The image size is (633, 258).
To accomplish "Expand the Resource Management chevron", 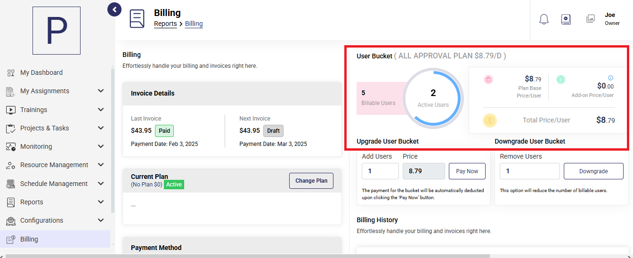I will click(x=101, y=165).
